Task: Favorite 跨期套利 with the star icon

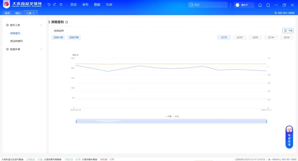Action: click(66, 22)
